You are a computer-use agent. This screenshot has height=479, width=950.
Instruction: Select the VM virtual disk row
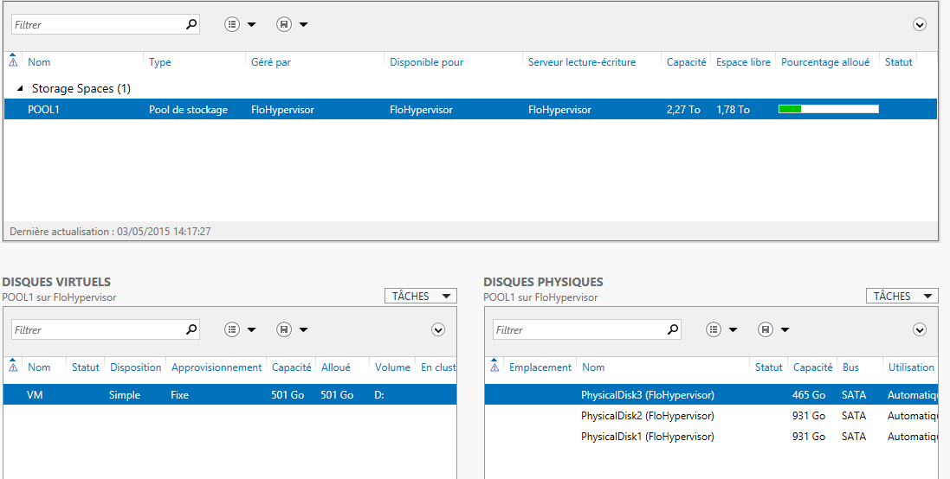[229, 395]
